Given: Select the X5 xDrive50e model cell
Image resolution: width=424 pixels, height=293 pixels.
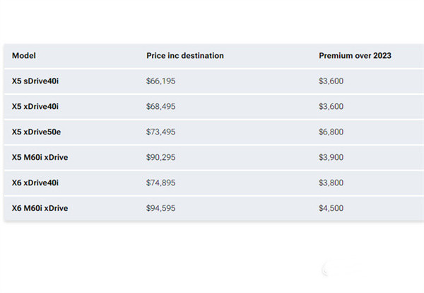Looking at the screenshot, I should pos(36,132).
